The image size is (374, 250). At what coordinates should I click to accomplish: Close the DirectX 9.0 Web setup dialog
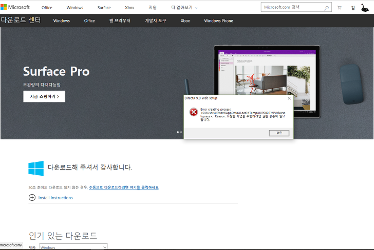click(289, 98)
